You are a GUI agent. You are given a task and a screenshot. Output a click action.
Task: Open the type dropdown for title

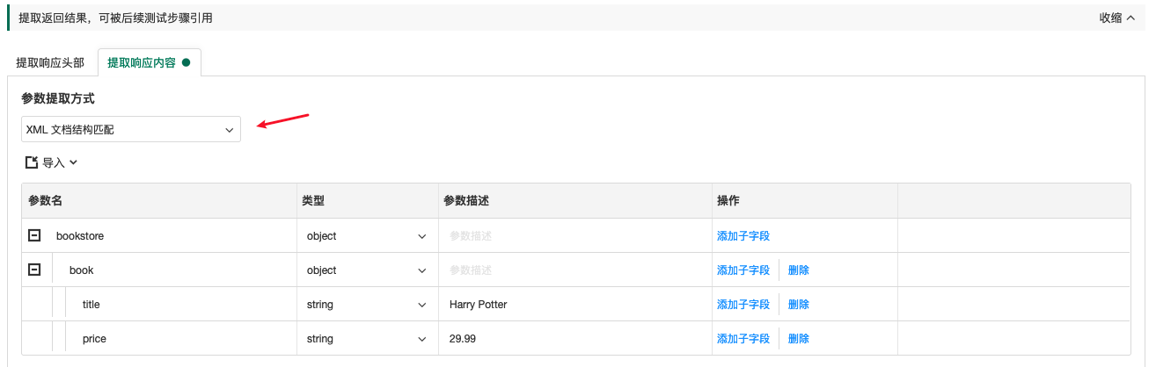366,305
